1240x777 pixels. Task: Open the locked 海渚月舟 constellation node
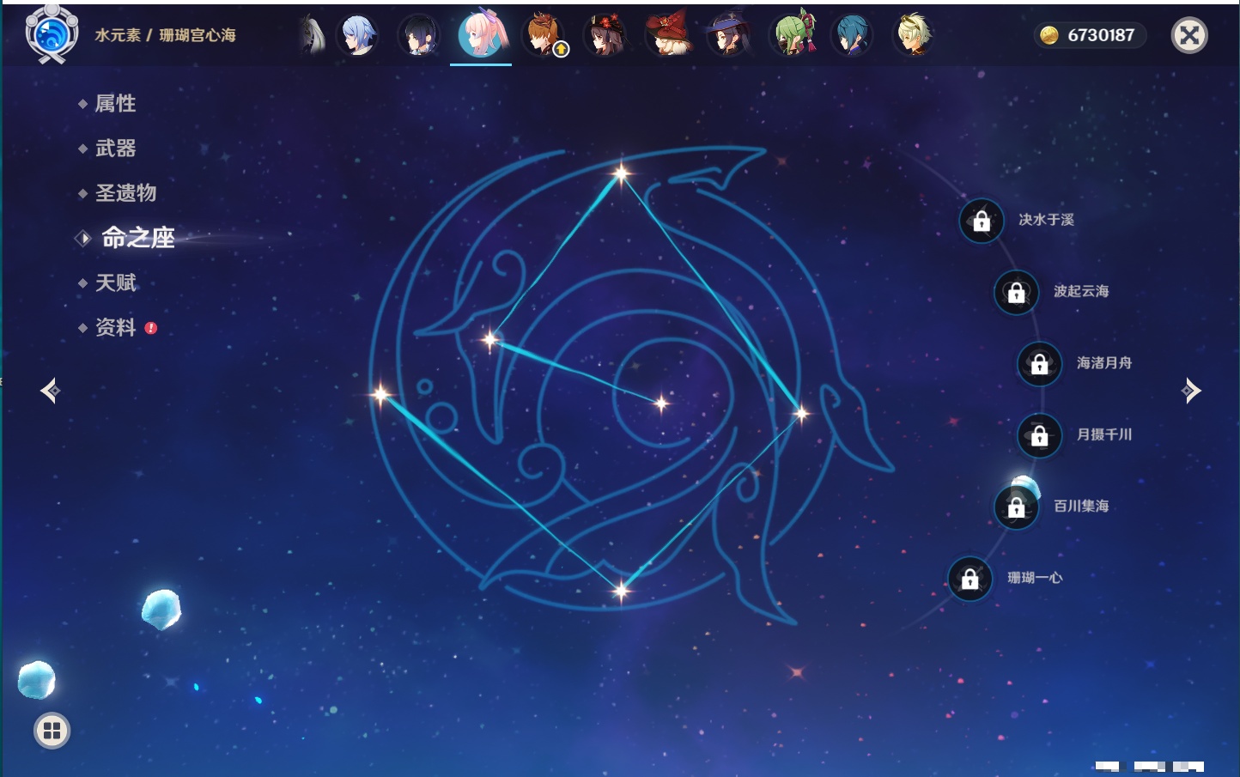click(x=1039, y=364)
